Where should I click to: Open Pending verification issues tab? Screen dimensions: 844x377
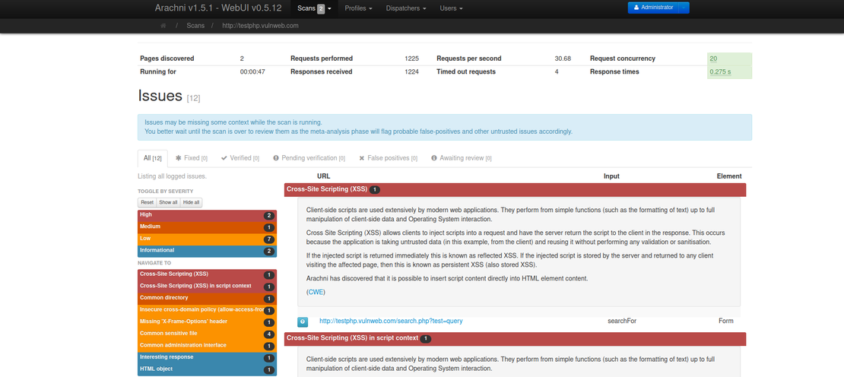tap(309, 158)
